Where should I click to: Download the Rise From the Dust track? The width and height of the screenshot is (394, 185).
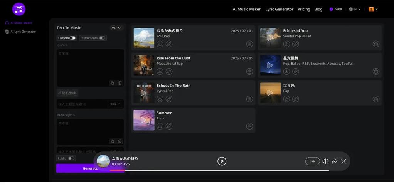160,72
